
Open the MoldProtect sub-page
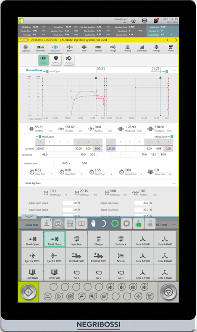coord(56,60)
